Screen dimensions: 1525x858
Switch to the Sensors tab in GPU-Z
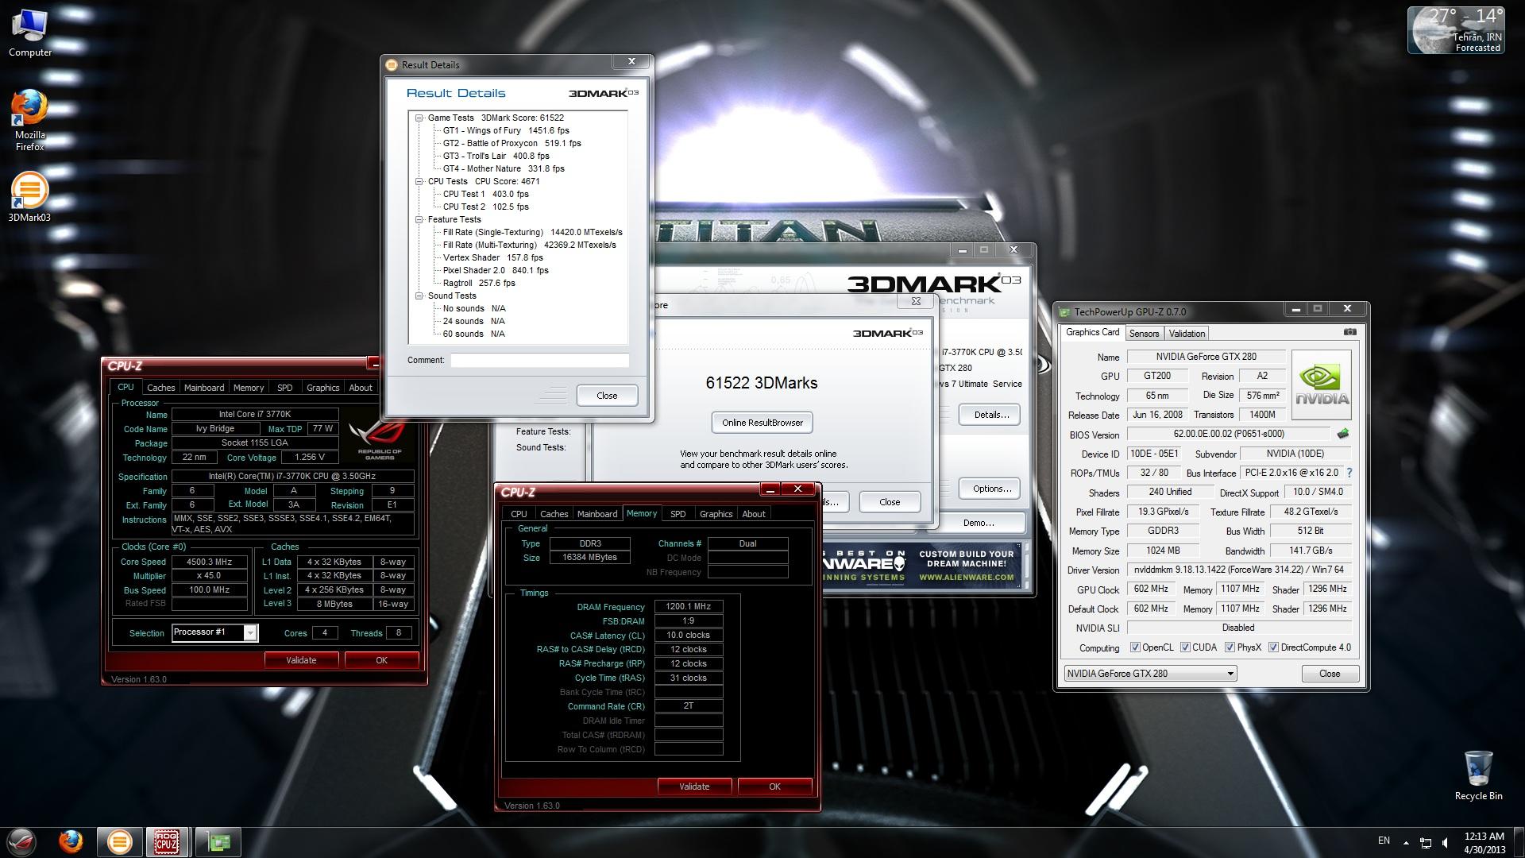1144,334
